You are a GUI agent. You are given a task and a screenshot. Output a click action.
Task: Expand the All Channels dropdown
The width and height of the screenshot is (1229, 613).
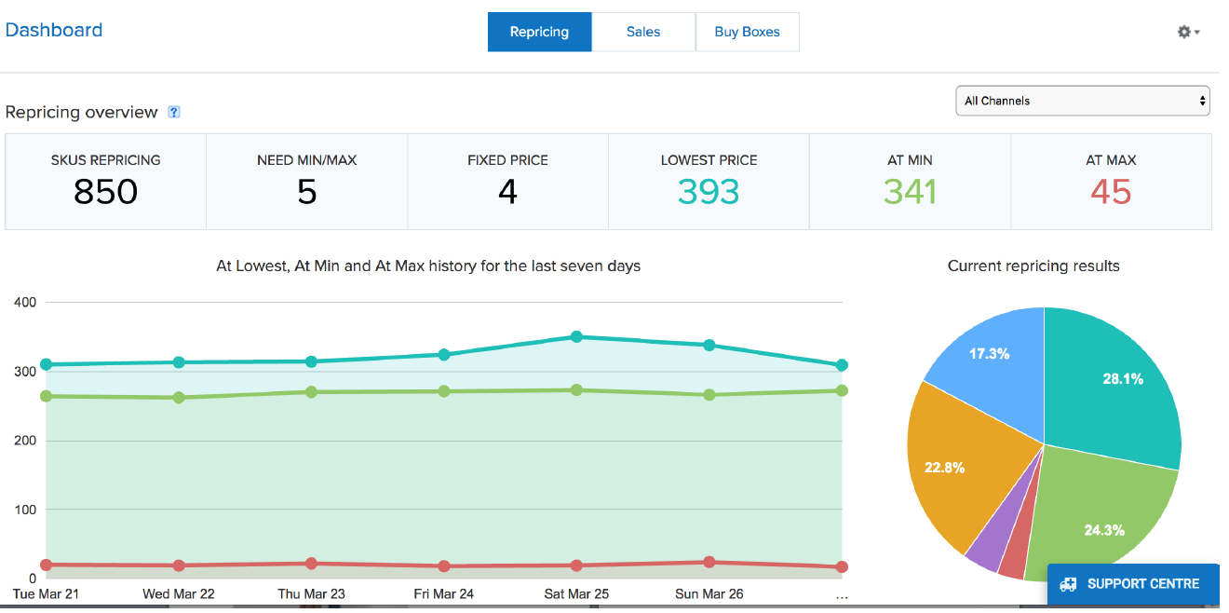pyautogui.click(x=1082, y=101)
